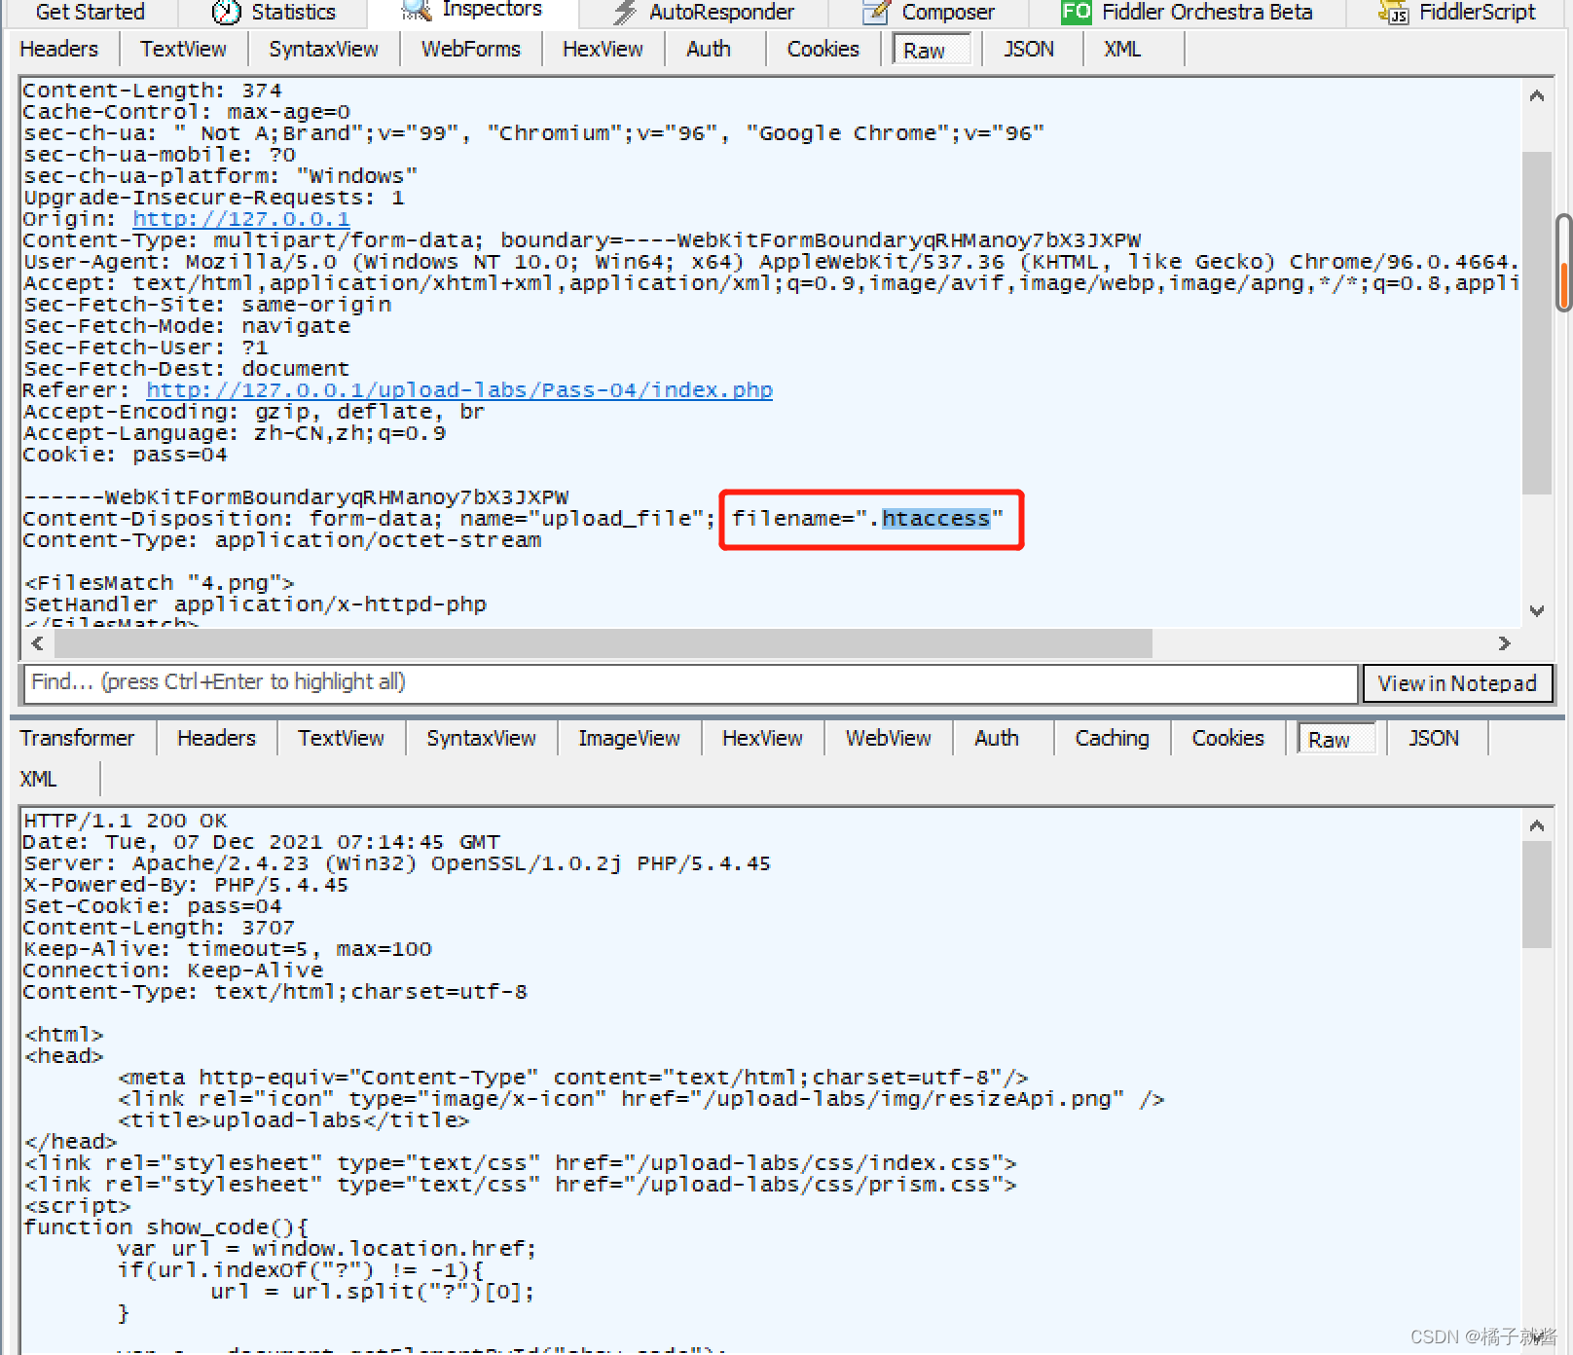The image size is (1573, 1355).
Task: Click the Statistics tab clock icon
Action: tap(226, 12)
